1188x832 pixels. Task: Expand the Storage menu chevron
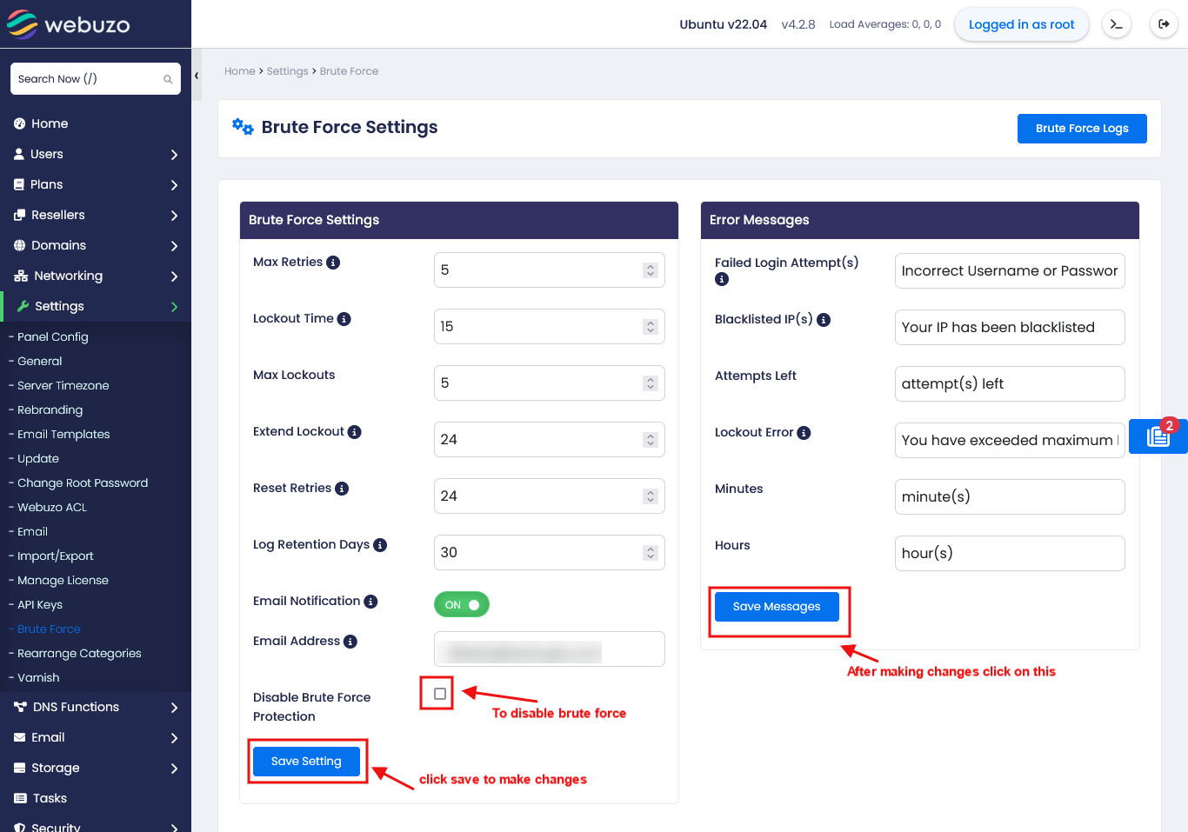[174, 769]
